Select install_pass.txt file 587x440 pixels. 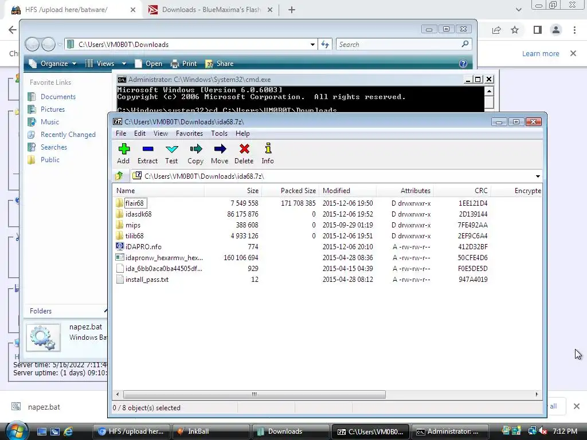[147, 279]
